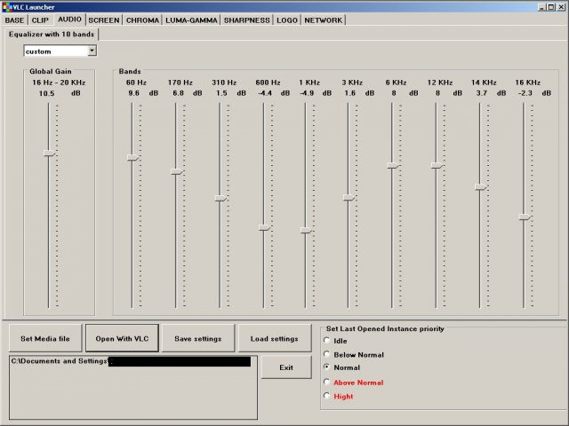Click the 600 Hz band slider handle
Image resolution: width=569 pixels, height=426 pixels.
click(x=265, y=227)
